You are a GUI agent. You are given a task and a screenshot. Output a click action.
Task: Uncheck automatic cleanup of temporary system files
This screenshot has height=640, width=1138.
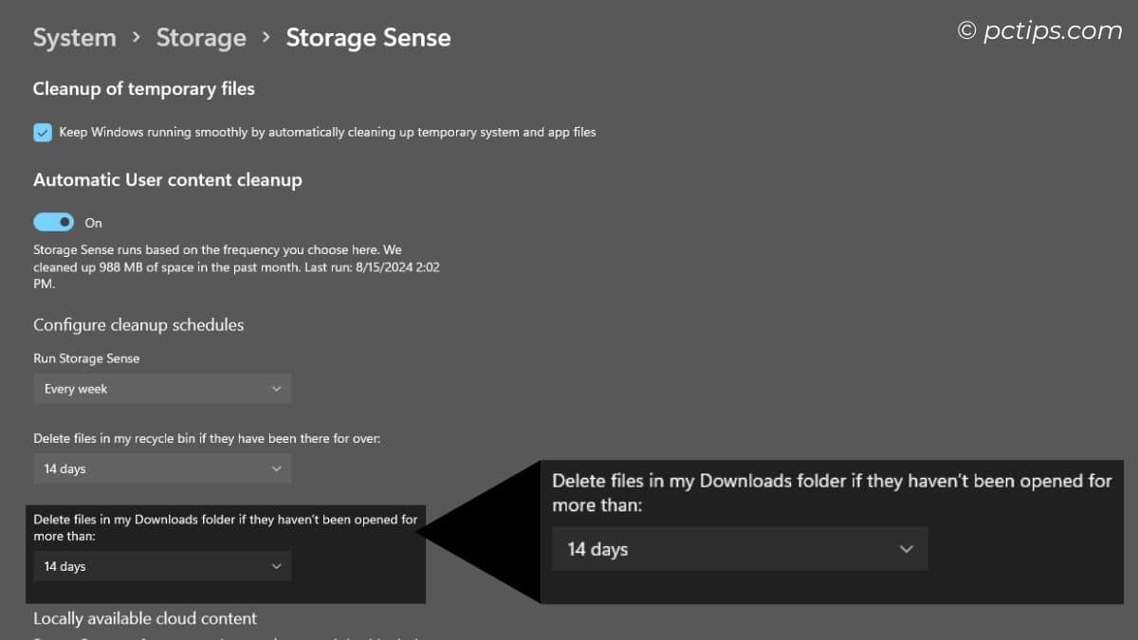[42, 132]
